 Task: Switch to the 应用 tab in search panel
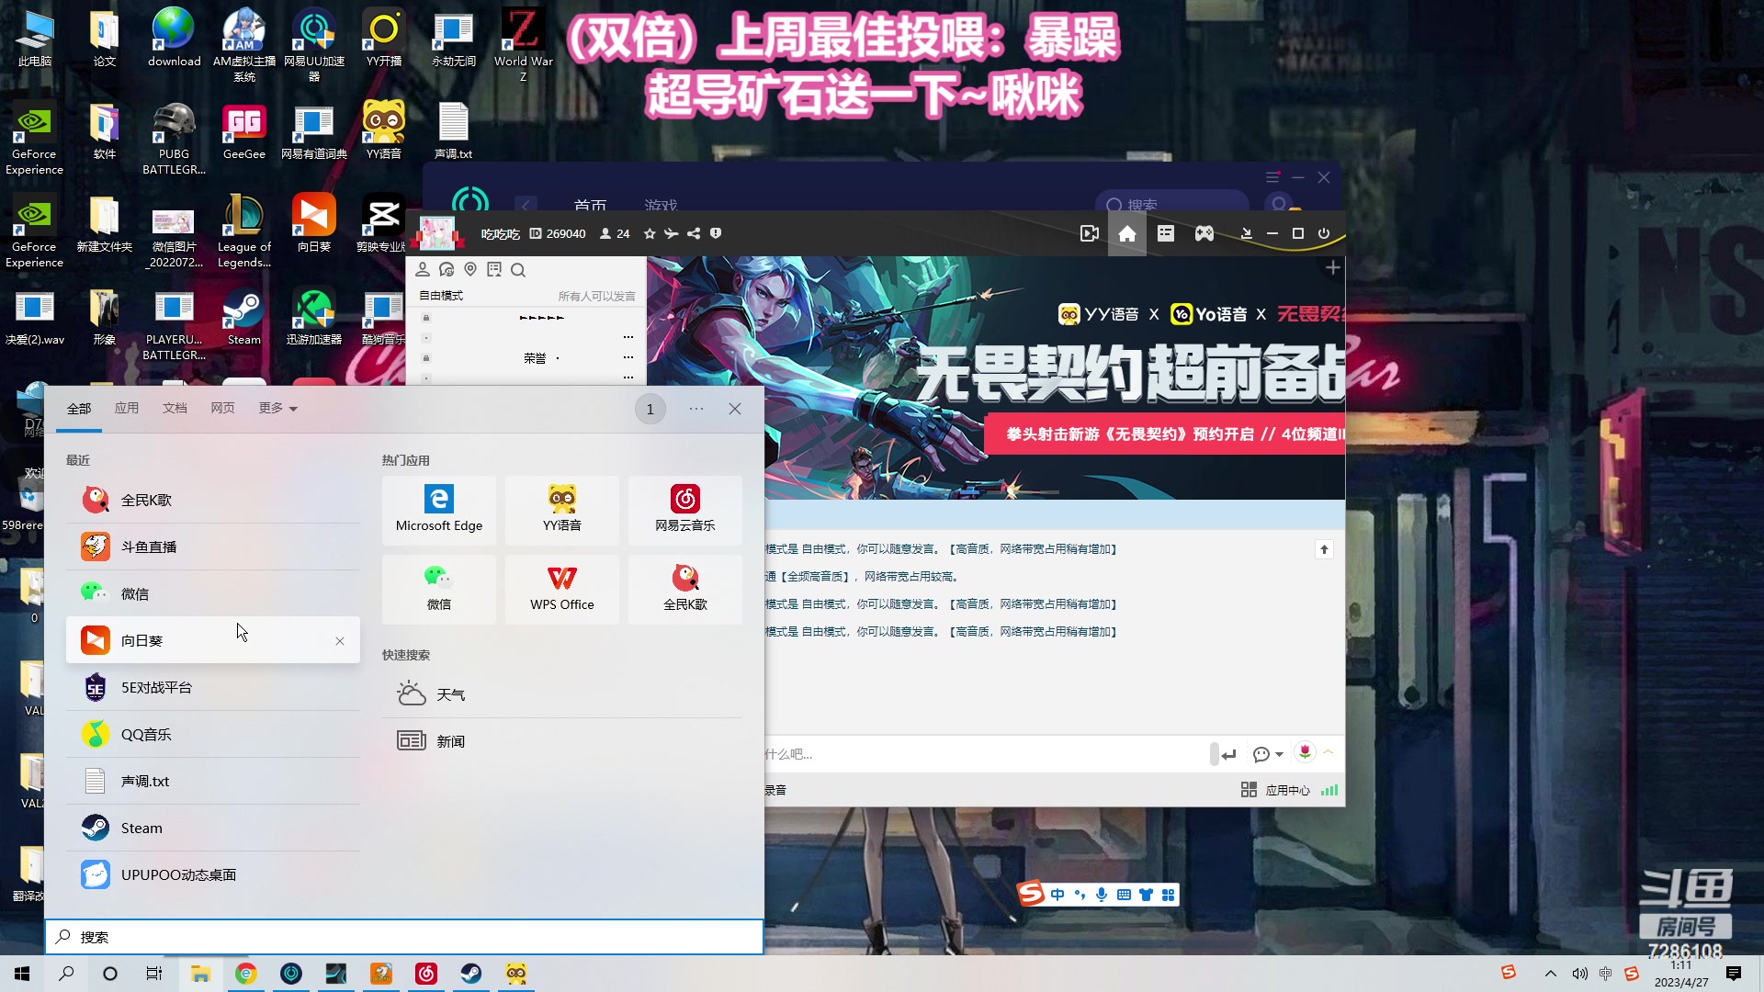[x=127, y=408]
